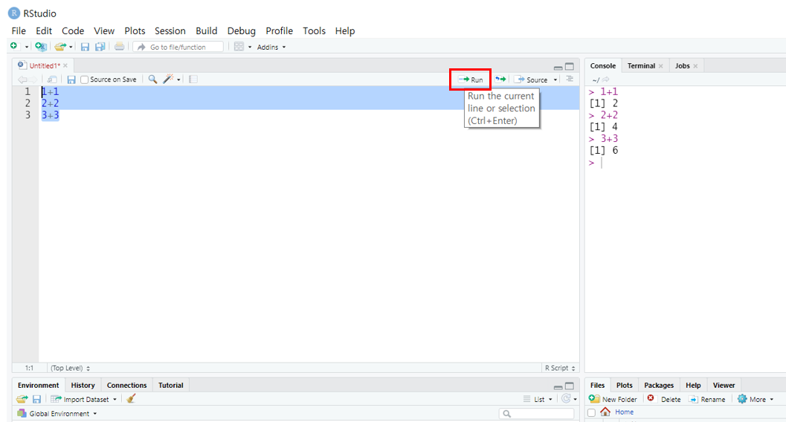Close the Terminal tab

[660, 66]
